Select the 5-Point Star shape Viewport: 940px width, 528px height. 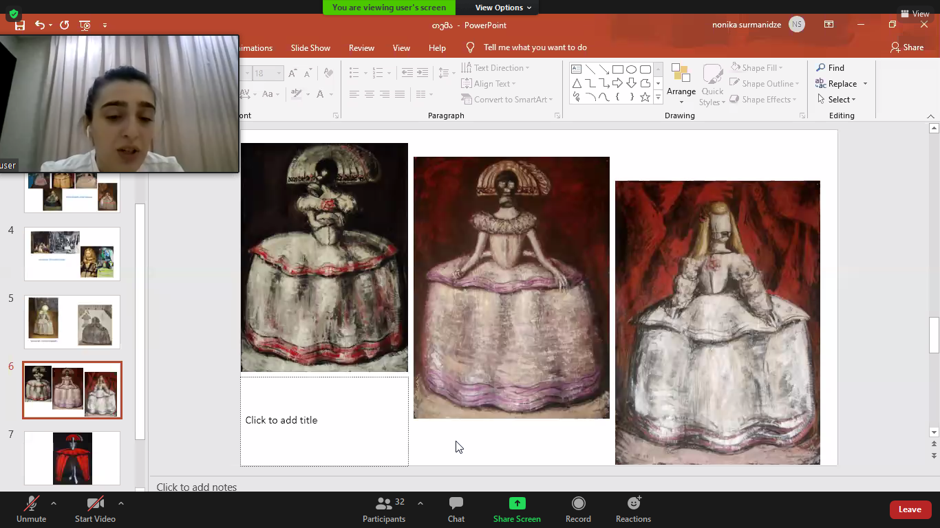[645, 97]
